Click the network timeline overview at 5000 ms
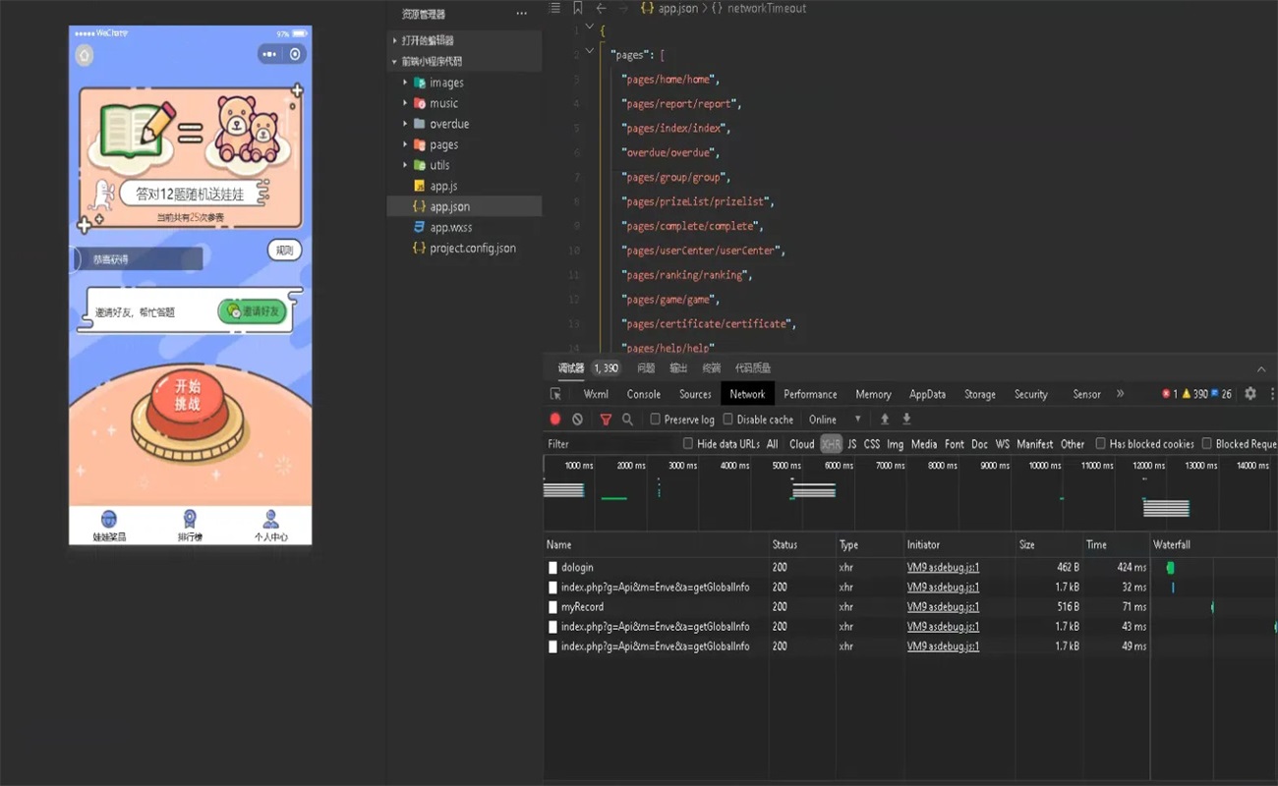 (x=786, y=466)
